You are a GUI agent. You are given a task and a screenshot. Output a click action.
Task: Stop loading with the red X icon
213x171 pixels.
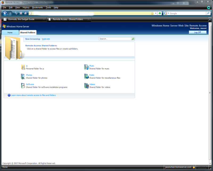point(21,13)
